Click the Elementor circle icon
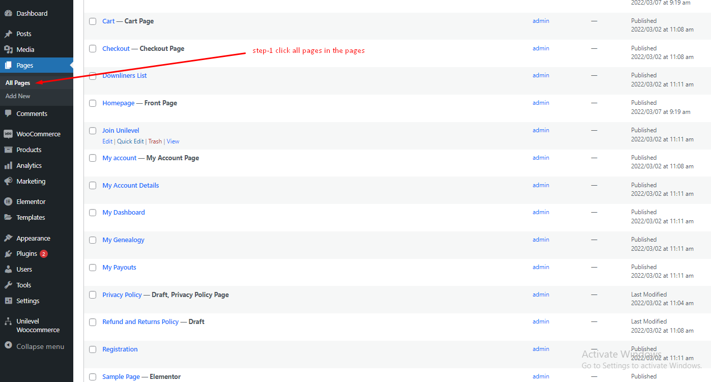Viewport: 711px width, 382px height. [x=8, y=202]
